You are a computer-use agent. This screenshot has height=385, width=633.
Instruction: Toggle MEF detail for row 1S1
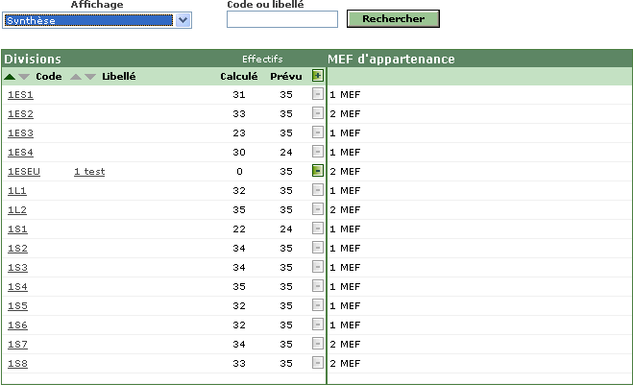[x=318, y=229]
